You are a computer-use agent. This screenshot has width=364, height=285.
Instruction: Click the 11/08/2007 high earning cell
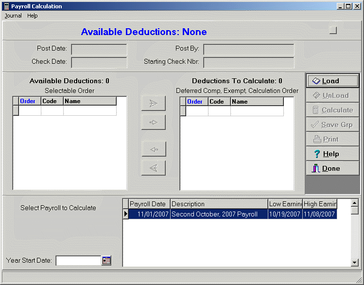(320, 214)
